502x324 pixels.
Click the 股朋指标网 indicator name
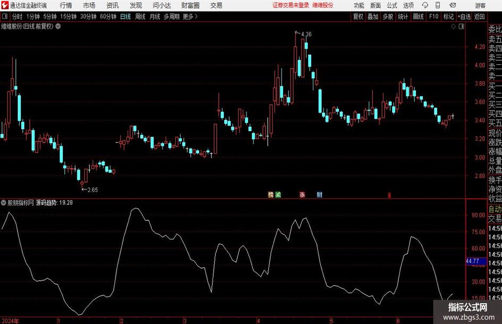[21, 203]
